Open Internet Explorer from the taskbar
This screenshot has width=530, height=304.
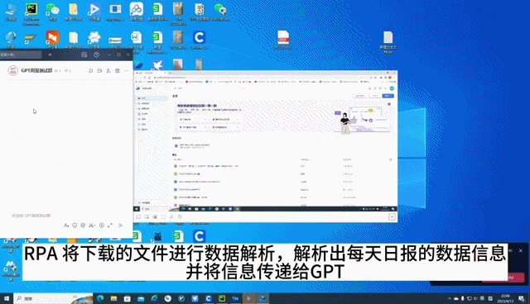(155, 298)
